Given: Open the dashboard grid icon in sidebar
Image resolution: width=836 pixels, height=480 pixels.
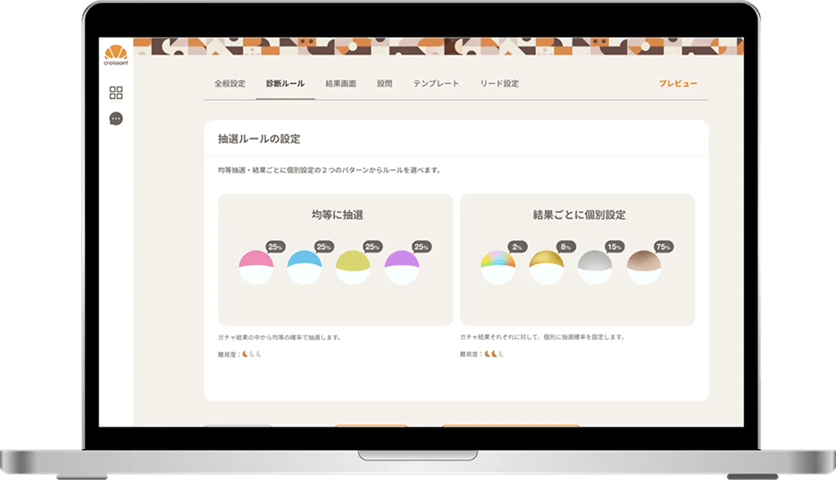Looking at the screenshot, I should point(116,93).
